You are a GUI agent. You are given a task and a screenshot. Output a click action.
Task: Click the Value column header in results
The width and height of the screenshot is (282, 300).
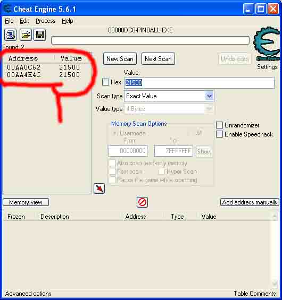[x=71, y=58]
